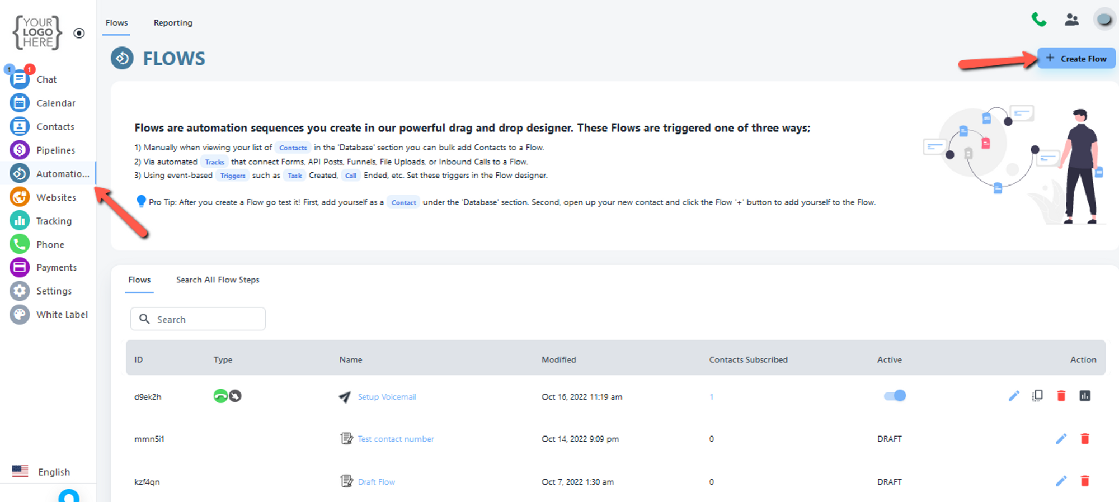Click the Create Flow button
The image size is (1119, 502).
tap(1076, 59)
